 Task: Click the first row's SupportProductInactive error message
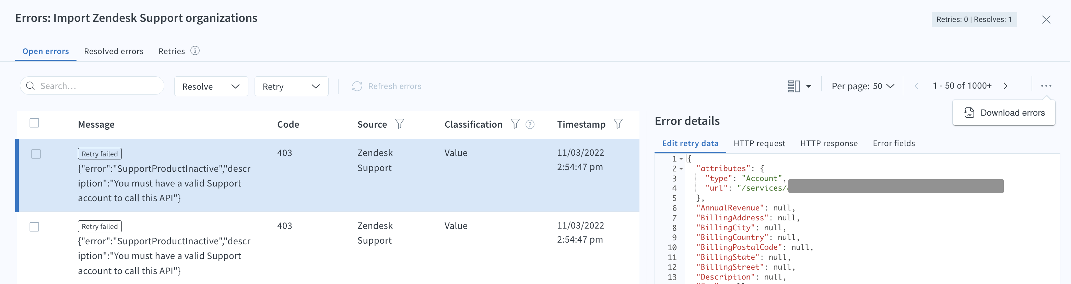(164, 183)
